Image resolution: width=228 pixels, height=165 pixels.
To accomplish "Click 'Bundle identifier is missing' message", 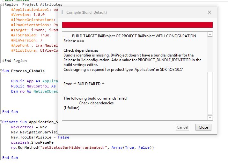I will (x=132, y=60).
